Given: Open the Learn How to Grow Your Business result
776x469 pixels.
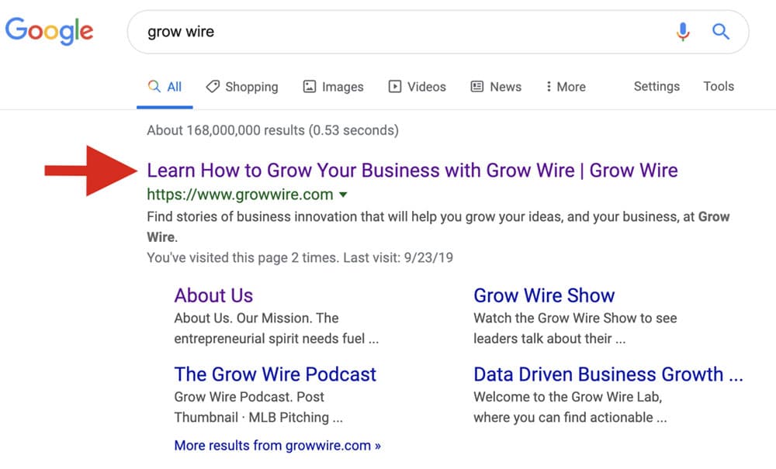Looking at the screenshot, I should (412, 171).
